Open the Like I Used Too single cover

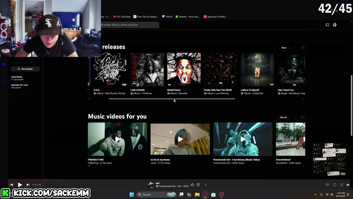tap(292, 70)
